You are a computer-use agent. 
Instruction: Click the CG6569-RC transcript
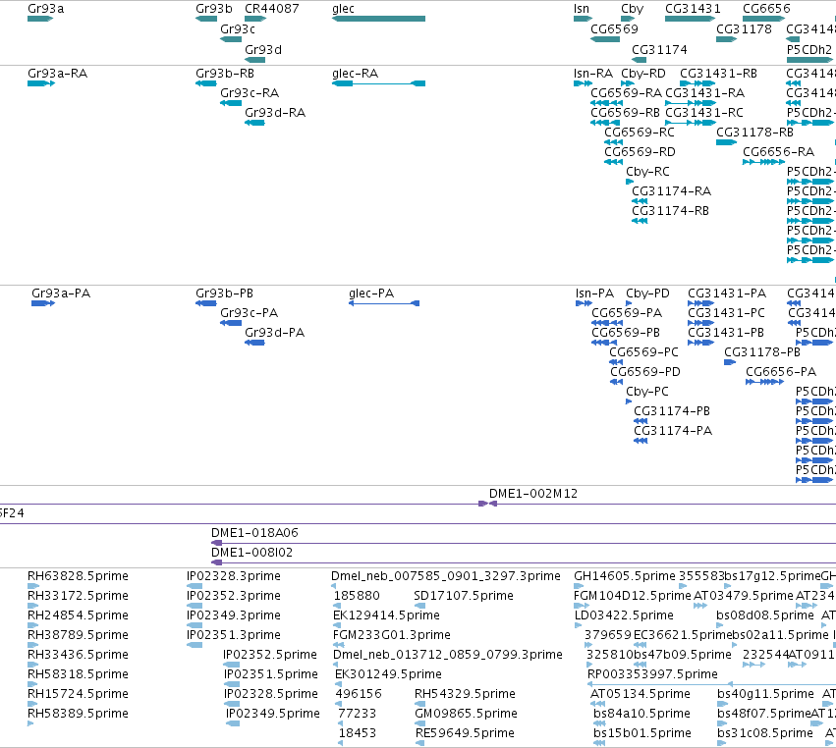pyautogui.click(x=640, y=133)
